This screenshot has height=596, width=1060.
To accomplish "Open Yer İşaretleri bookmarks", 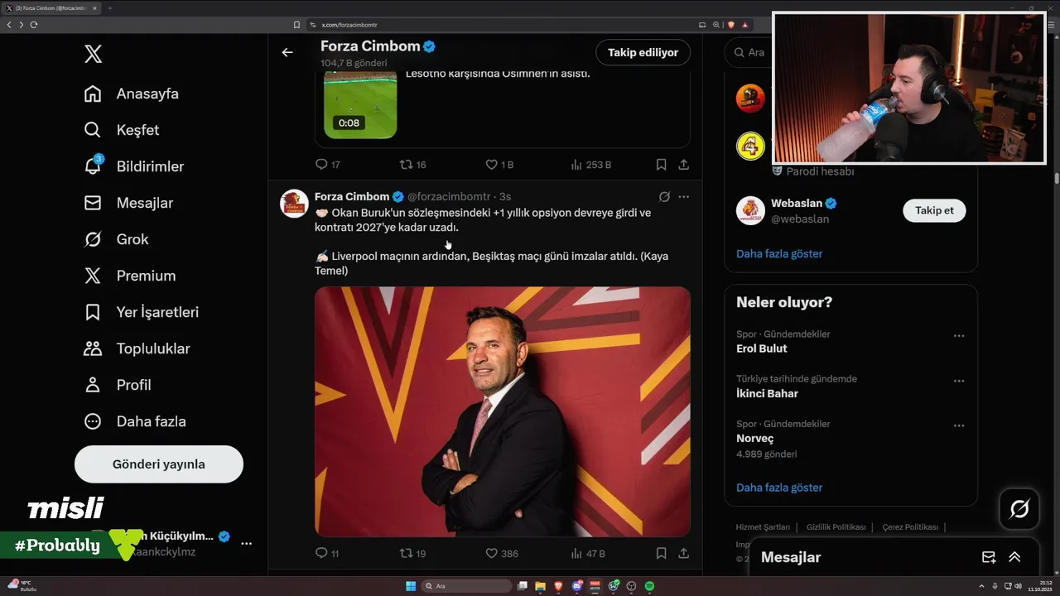I will click(x=142, y=312).
